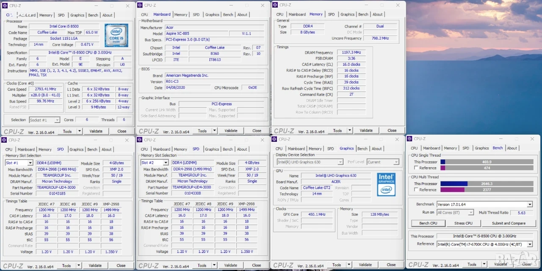Click Serial Number 0104330B in Slot #2 window

(193, 193)
